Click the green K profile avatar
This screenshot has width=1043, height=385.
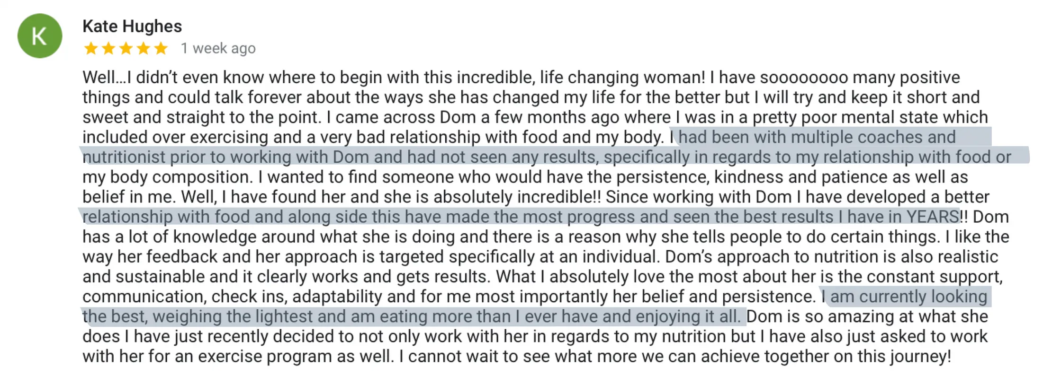(40, 36)
